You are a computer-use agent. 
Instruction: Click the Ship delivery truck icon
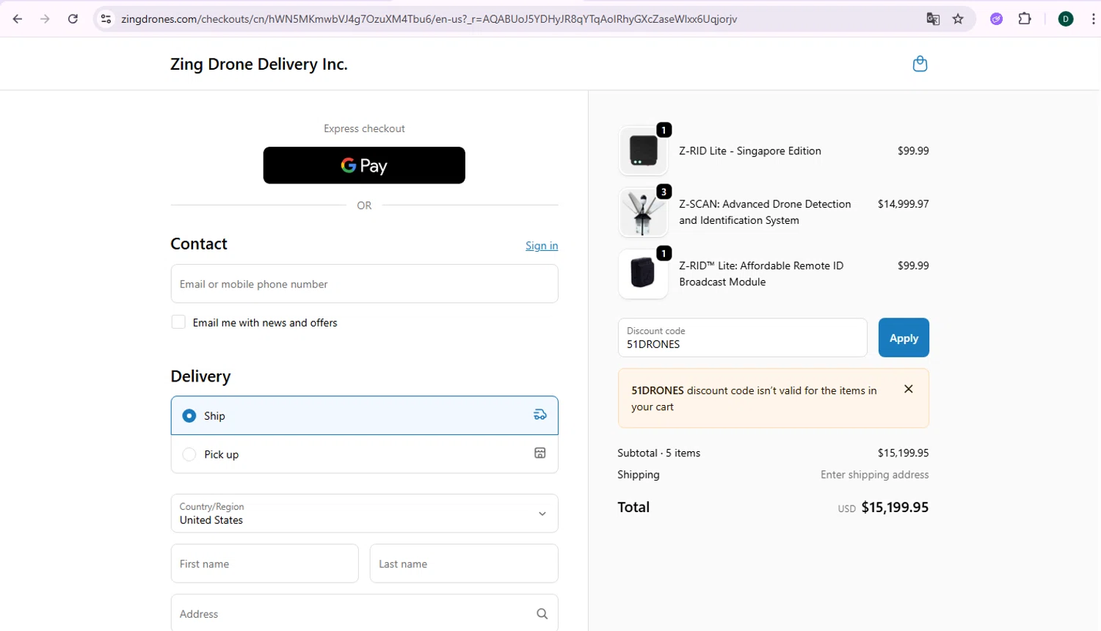(539, 415)
